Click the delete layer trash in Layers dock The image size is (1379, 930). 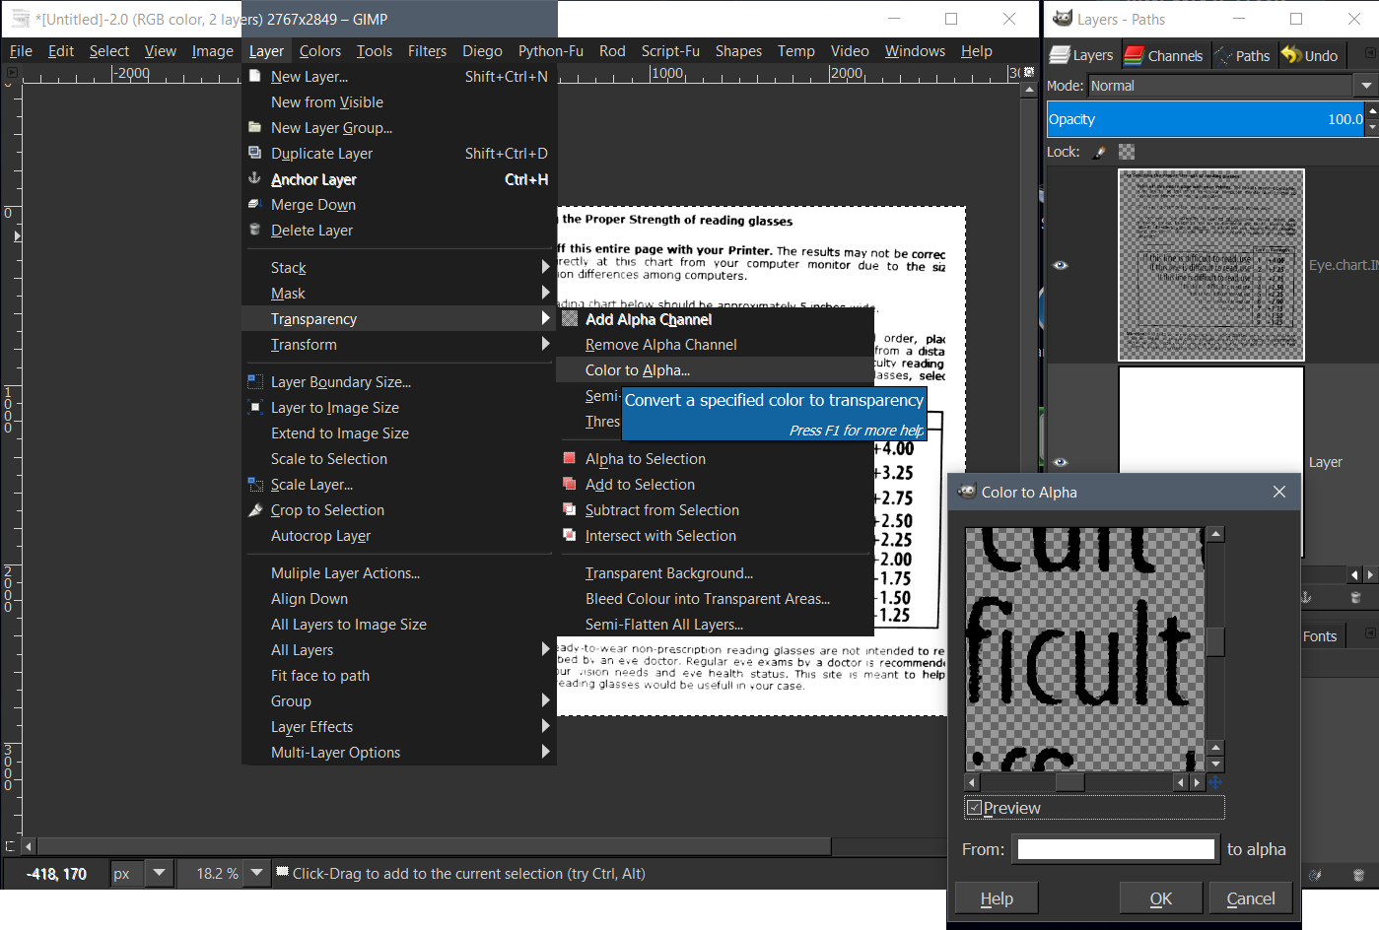[x=1355, y=597]
